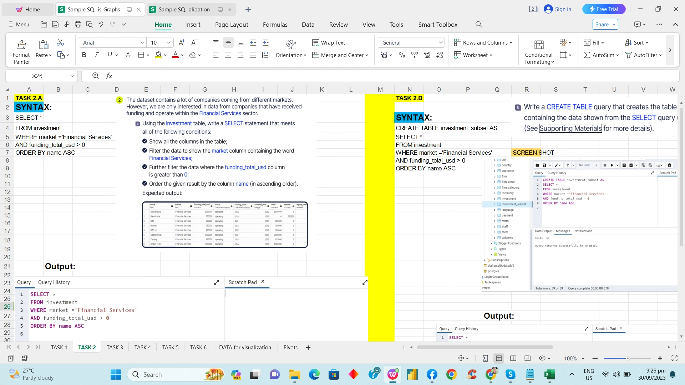Click the zoom slider in status bar
This screenshot has width=685, height=385.
[627, 358]
